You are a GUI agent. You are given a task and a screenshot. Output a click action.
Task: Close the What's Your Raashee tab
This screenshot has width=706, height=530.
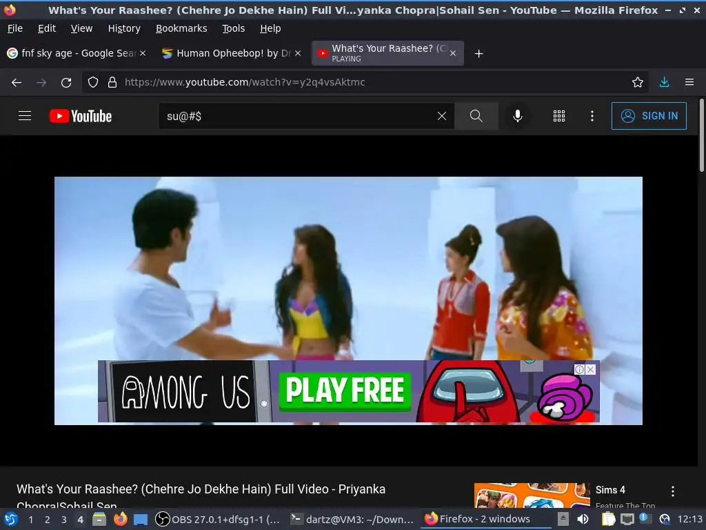tap(453, 53)
